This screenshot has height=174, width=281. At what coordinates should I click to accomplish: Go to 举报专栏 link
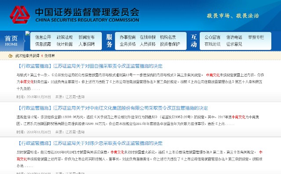(256, 37)
